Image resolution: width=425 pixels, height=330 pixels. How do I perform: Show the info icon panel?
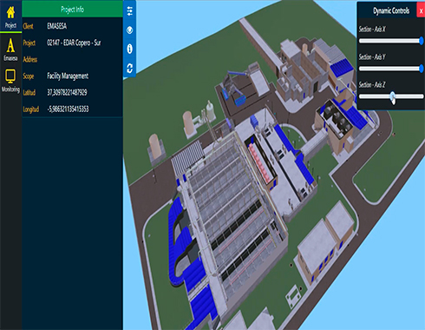[129, 49]
